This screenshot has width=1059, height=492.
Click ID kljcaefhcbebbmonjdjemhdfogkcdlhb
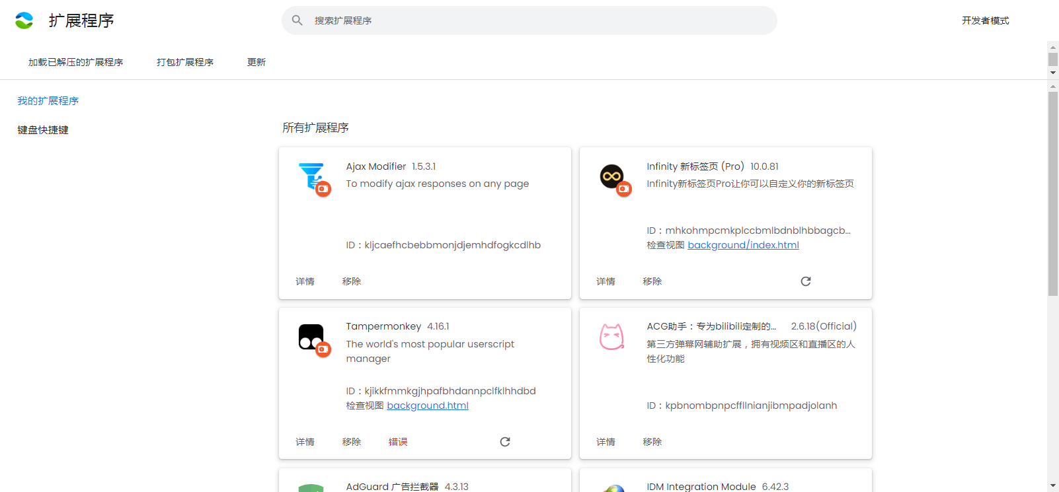[444, 245]
